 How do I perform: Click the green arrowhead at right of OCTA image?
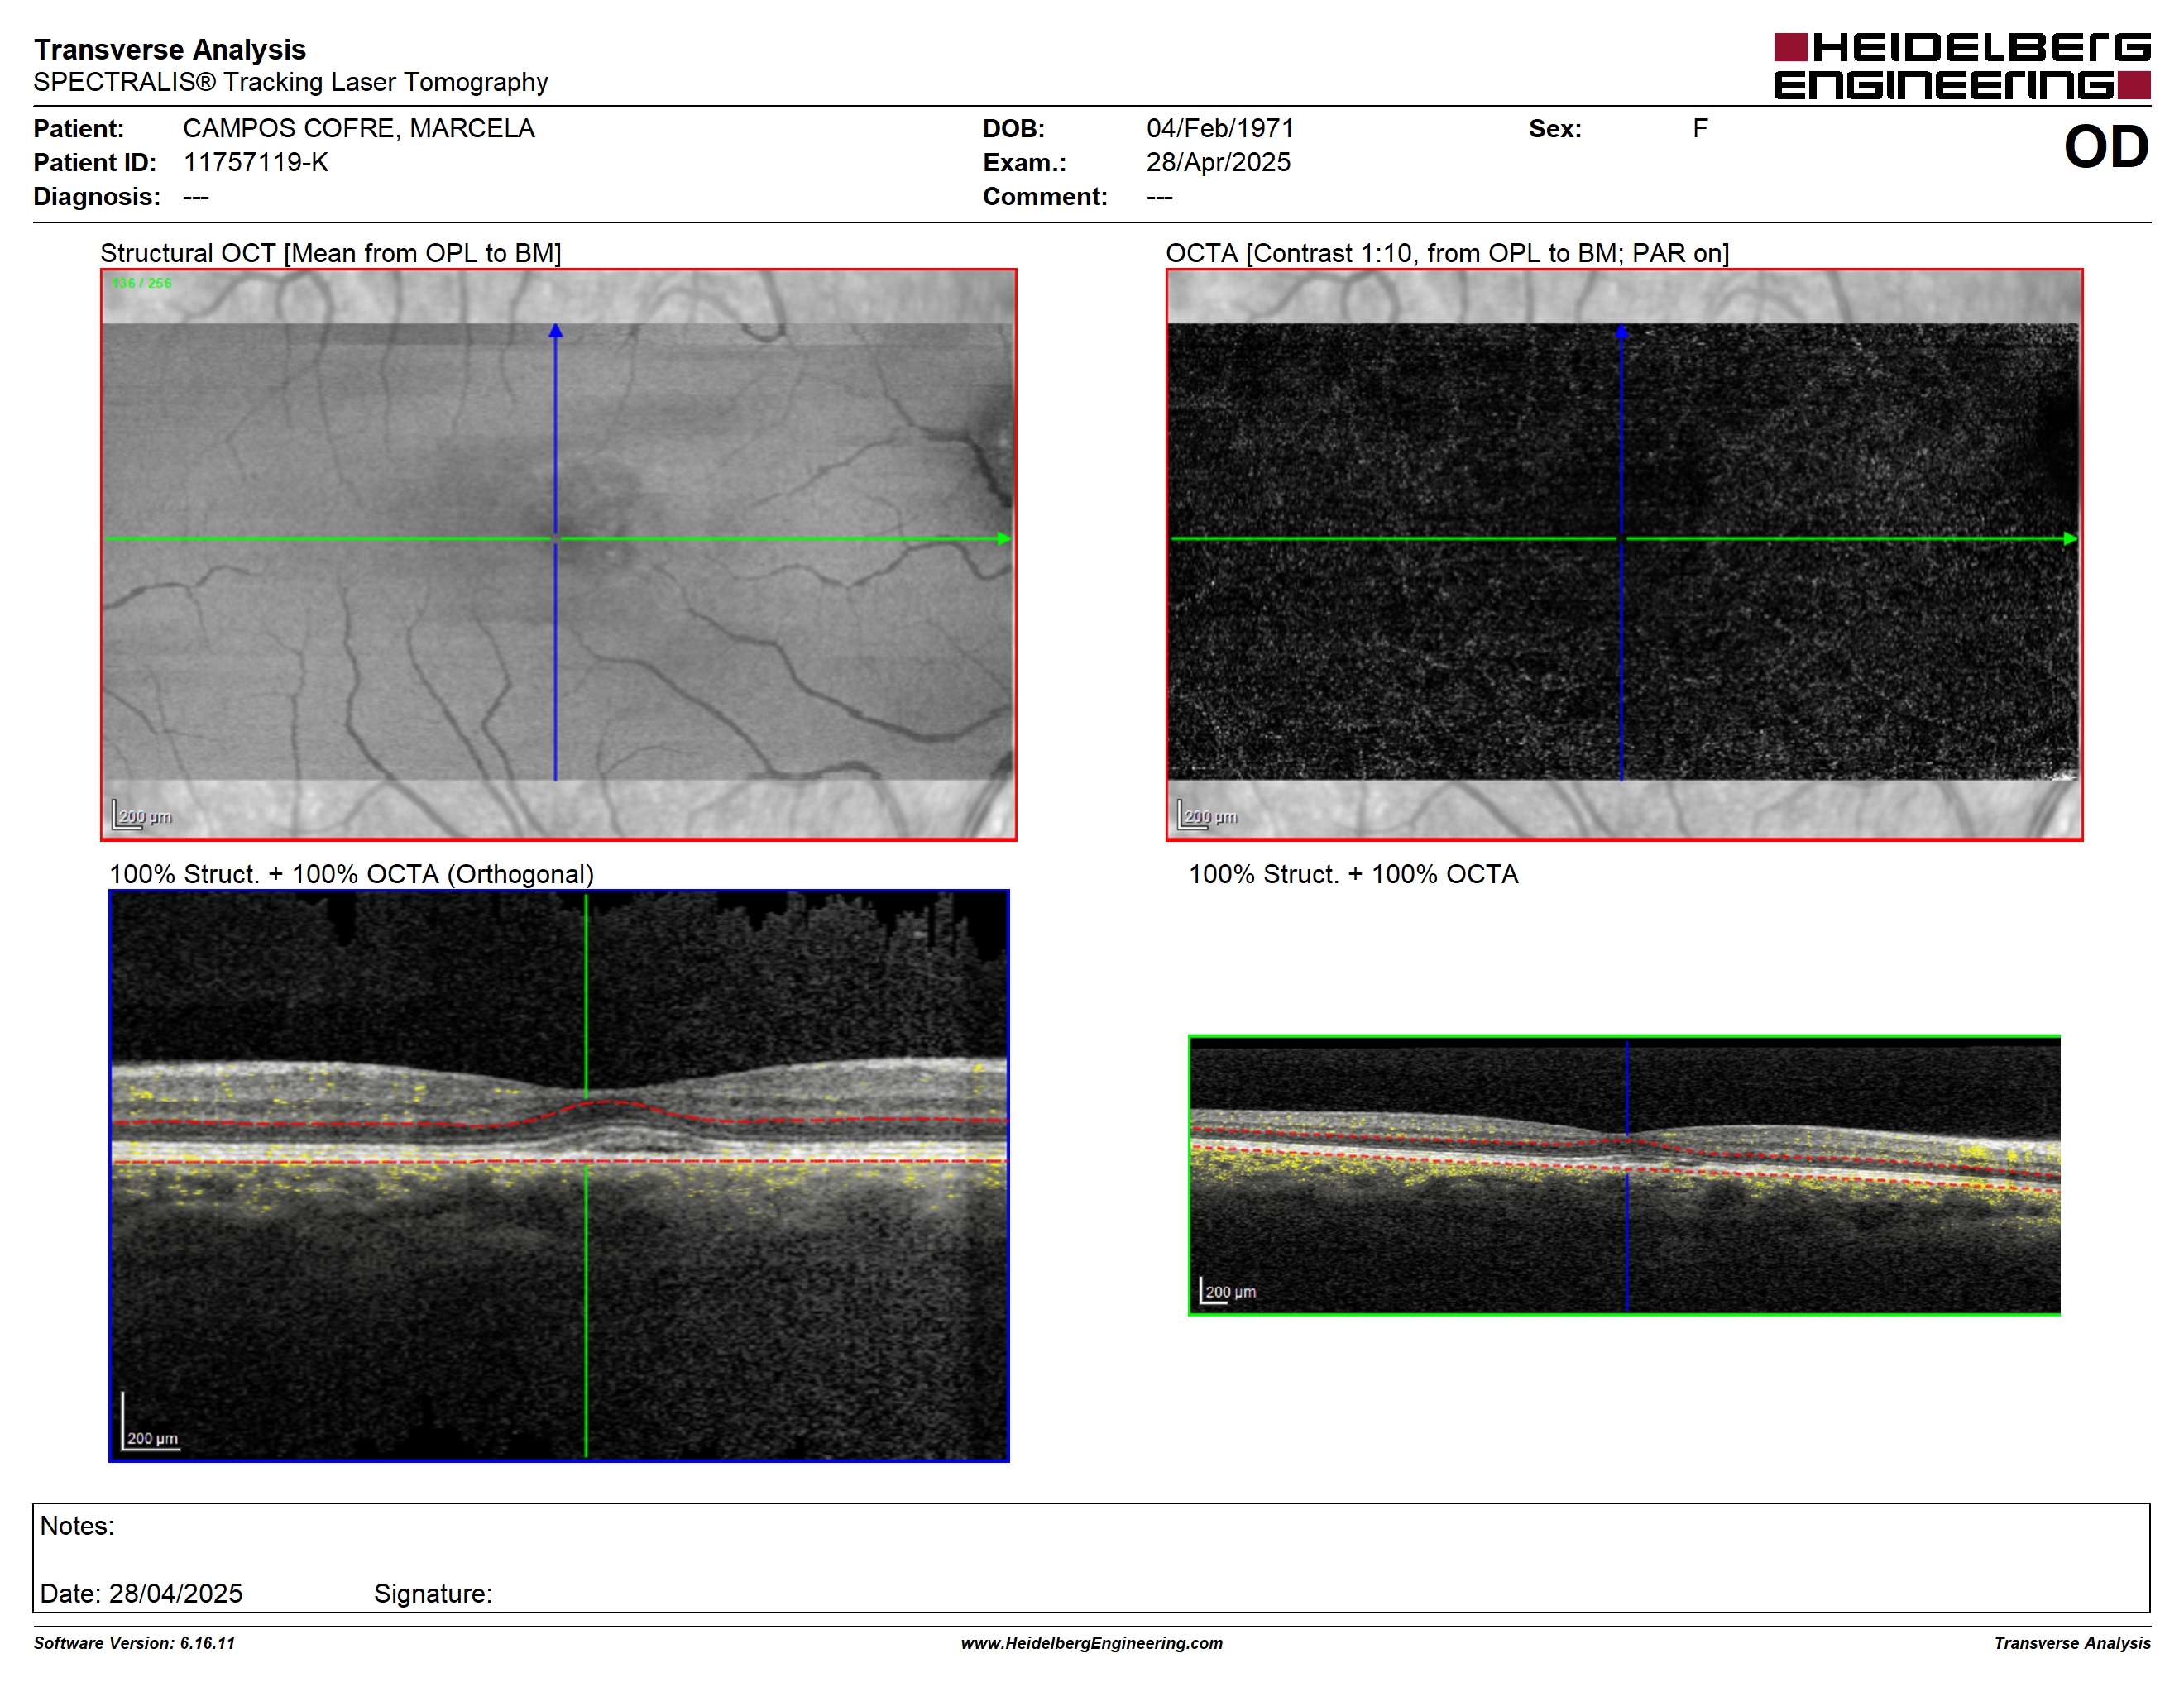[2071, 538]
